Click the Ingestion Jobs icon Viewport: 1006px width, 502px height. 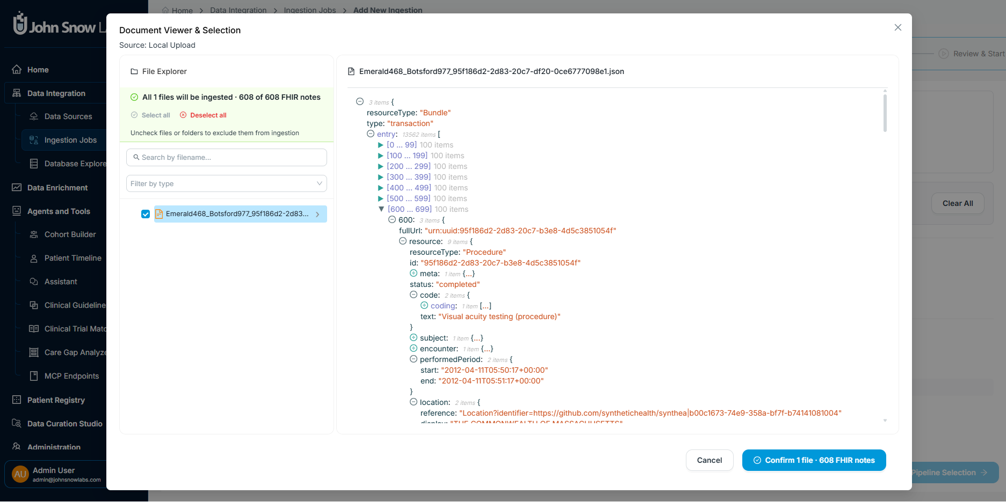pyautogui.click(x=34, y=140)
